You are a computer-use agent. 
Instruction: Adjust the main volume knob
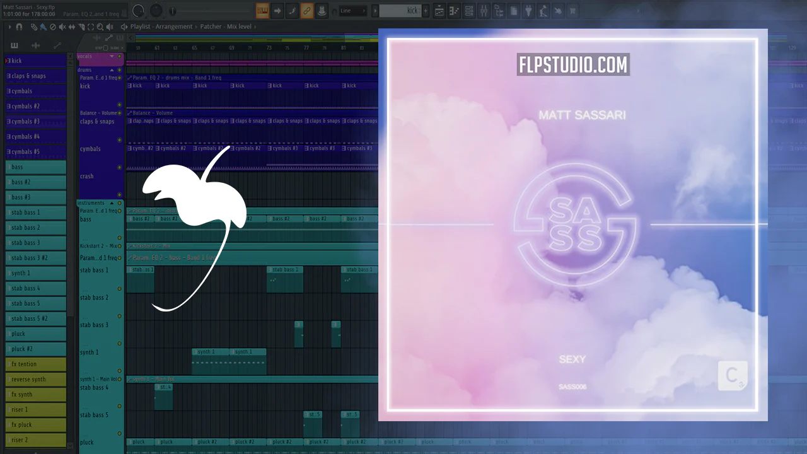click(x=139, y=11)
